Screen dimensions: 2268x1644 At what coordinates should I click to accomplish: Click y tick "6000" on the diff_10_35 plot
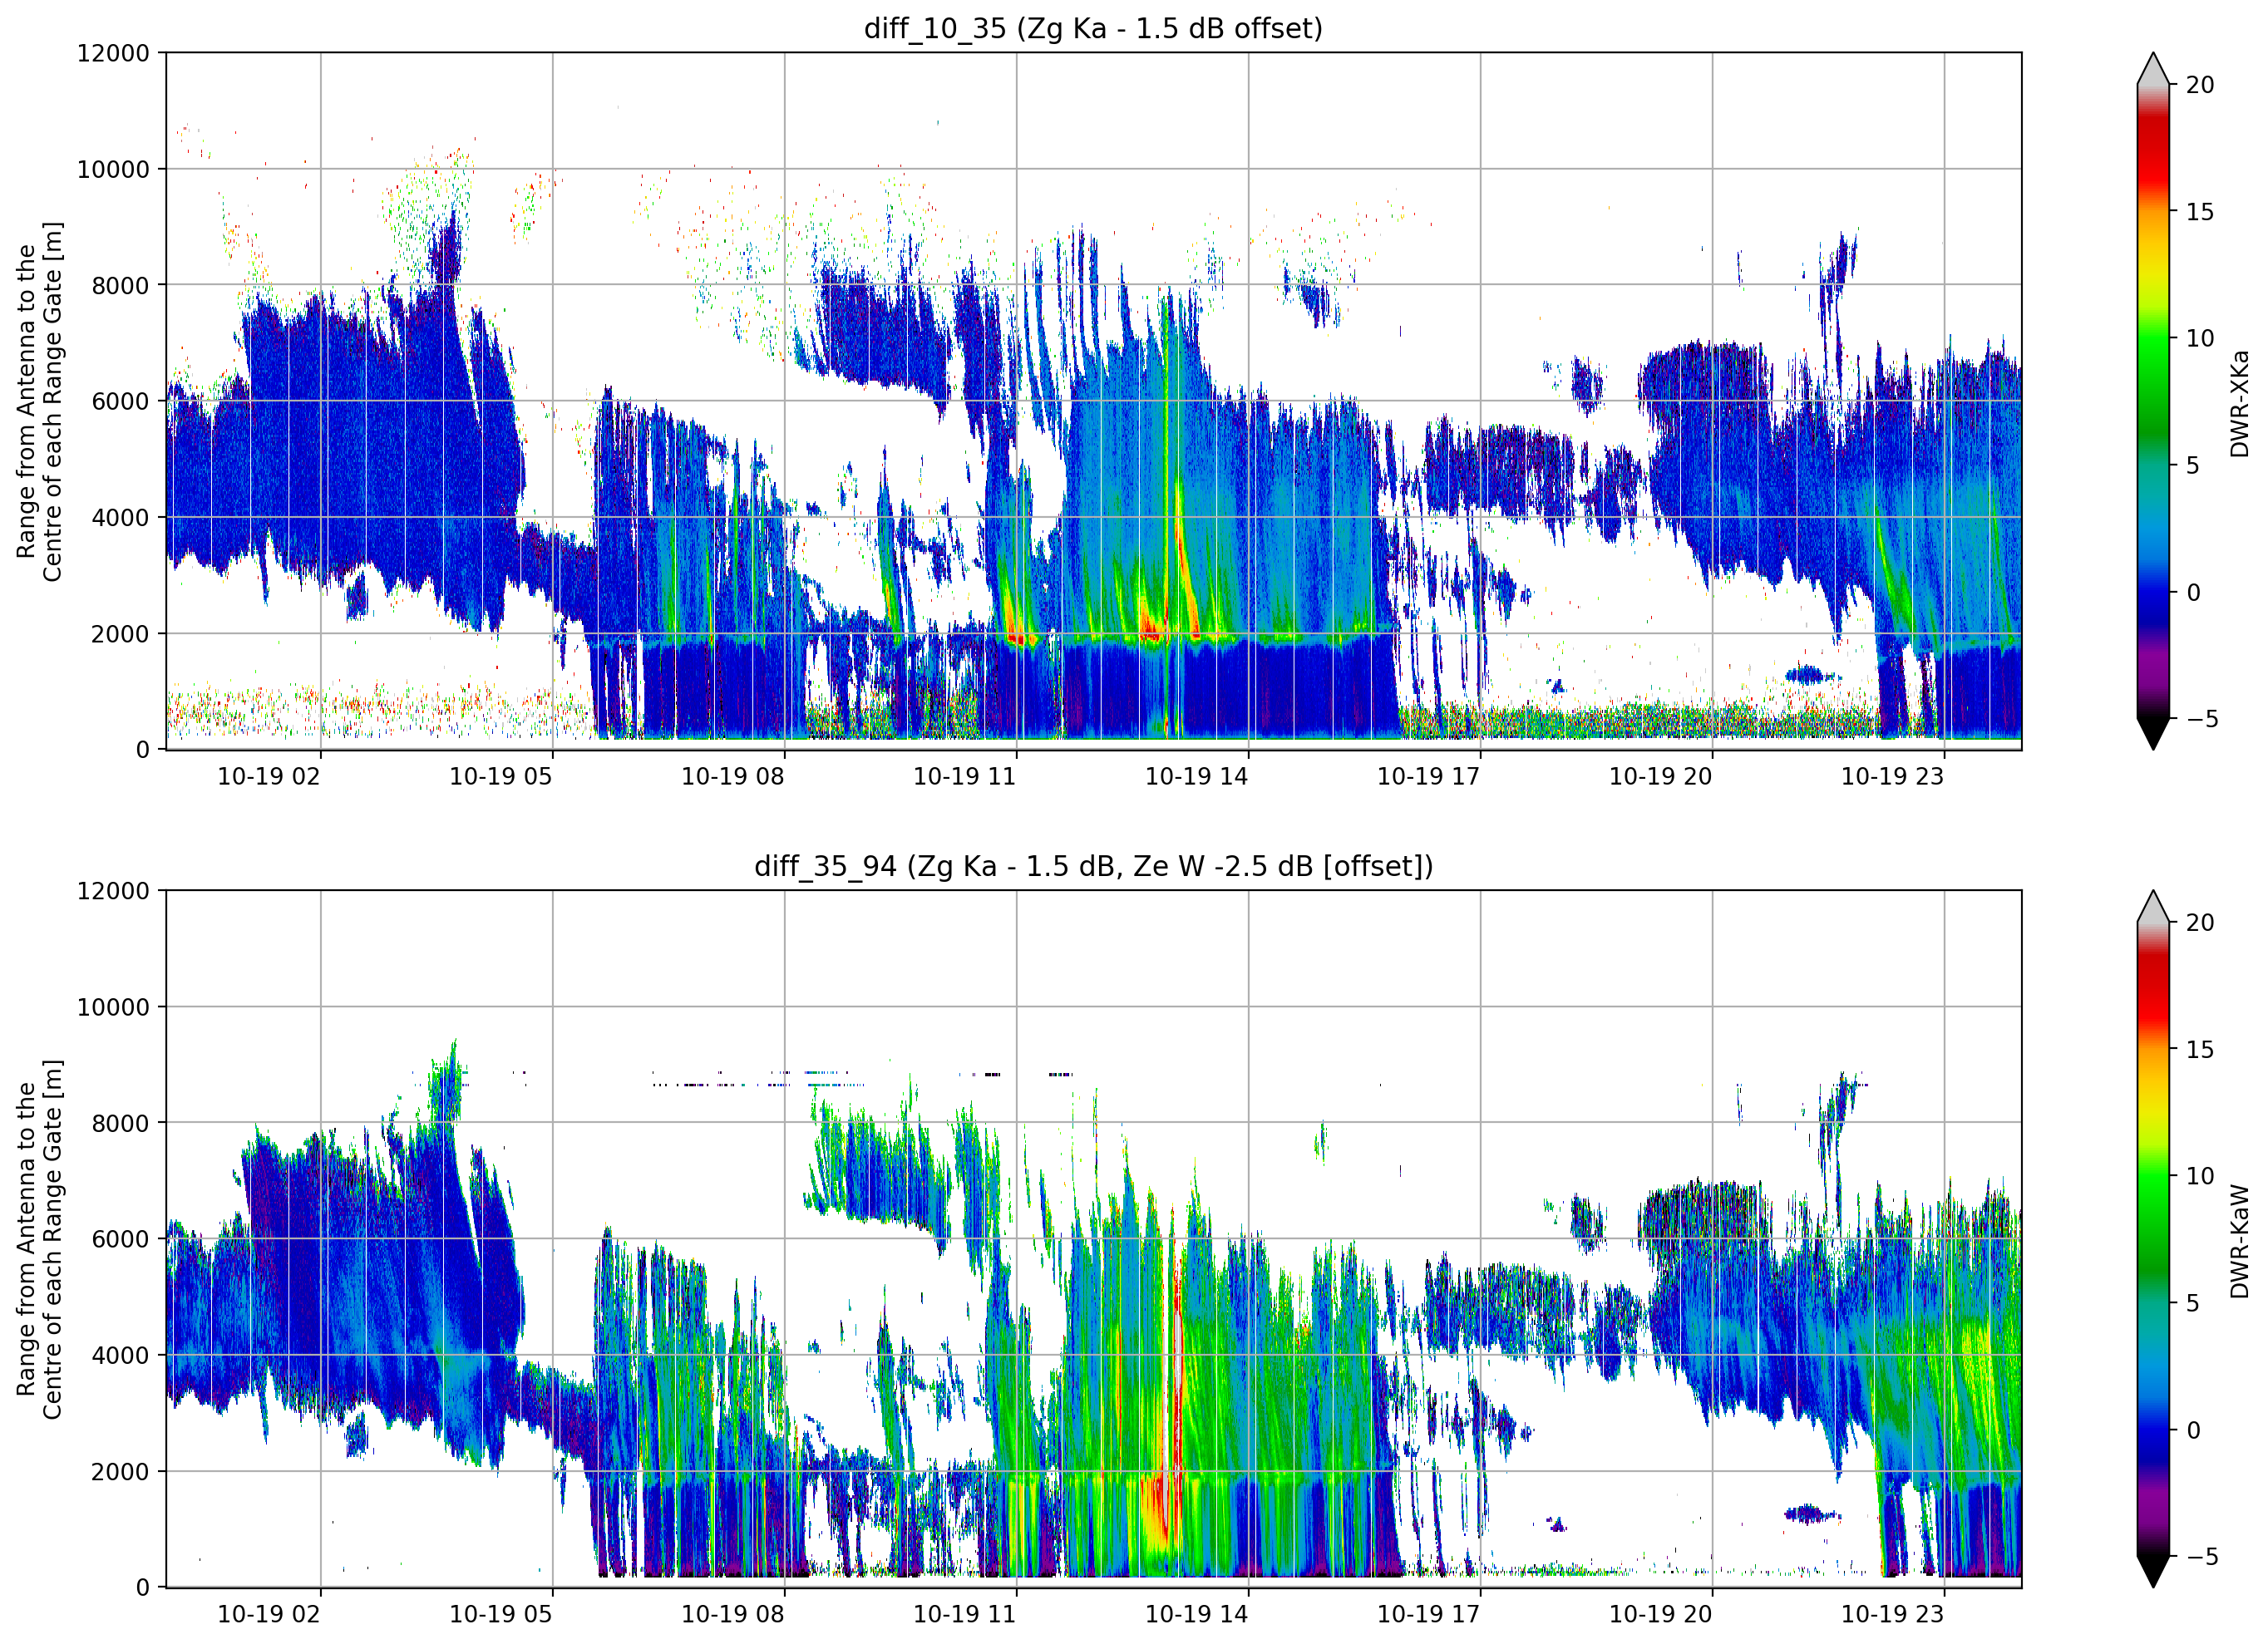120,402
